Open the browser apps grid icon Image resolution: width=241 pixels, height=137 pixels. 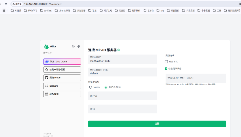pos(4,10)
